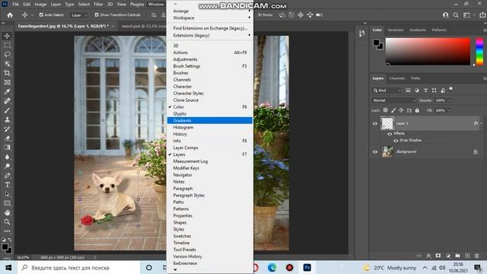Viewport: 487px width, 274px height.
Task: Create a new group with folder icon
Action: point(457,256)
